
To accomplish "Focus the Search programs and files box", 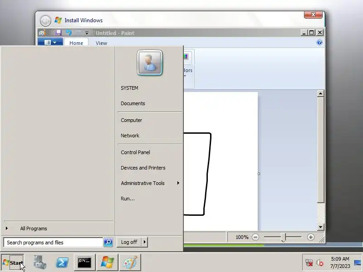I will pos(53,243).
